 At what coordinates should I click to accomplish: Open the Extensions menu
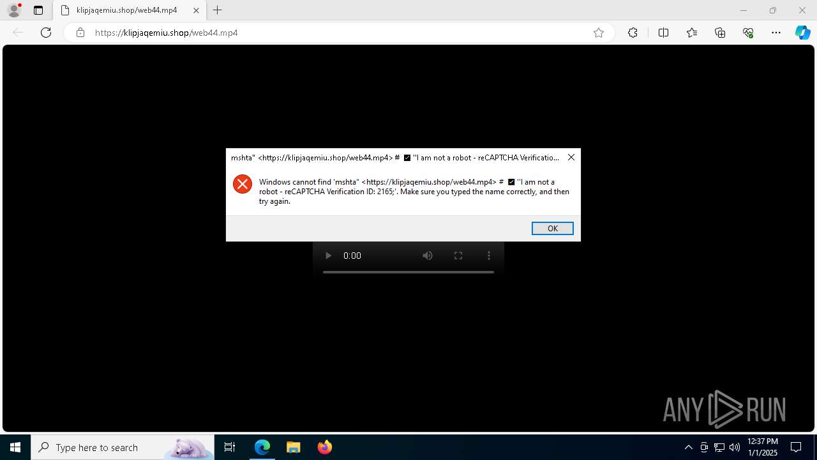point(633,33)
